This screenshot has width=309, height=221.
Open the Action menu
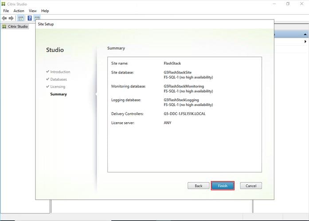point(19,11)
